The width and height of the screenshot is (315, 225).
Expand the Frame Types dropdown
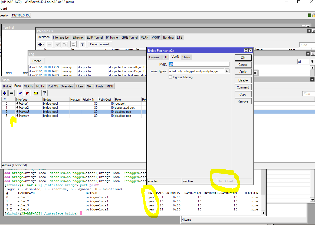tap(227, 71)
